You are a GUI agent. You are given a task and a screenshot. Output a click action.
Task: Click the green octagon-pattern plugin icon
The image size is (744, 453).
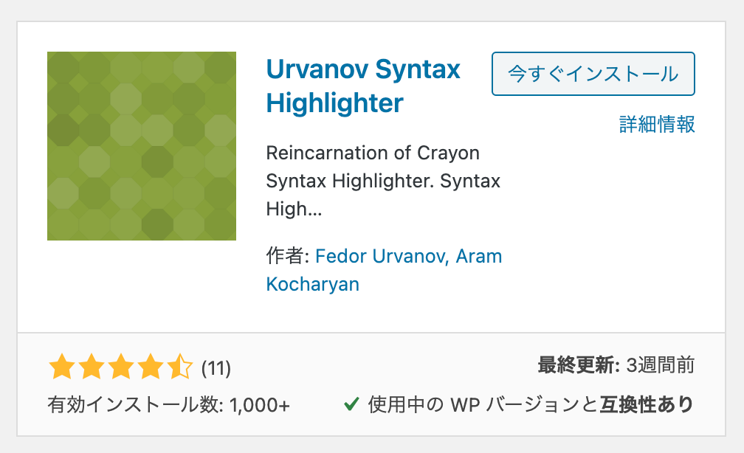142,145
